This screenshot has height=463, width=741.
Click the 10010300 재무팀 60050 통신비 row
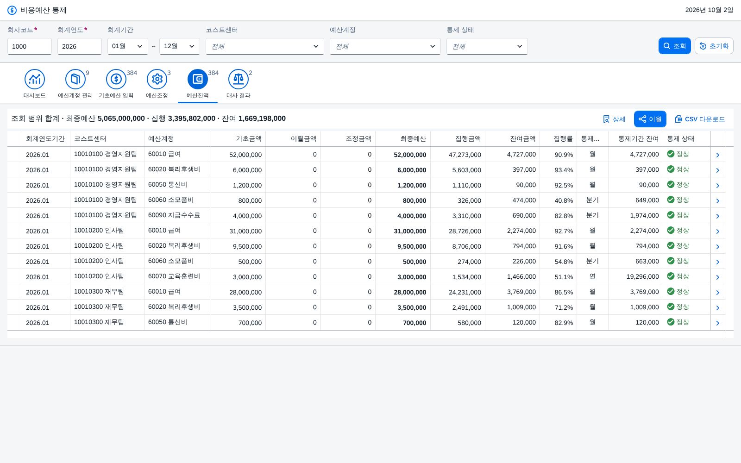coord(367,322)
